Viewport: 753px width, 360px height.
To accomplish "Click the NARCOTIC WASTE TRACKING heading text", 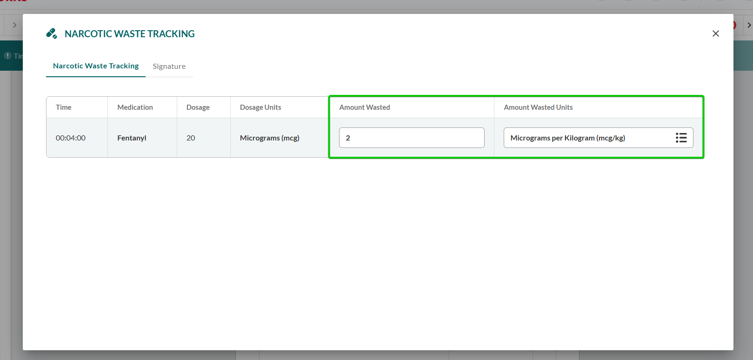I will 129,34.
